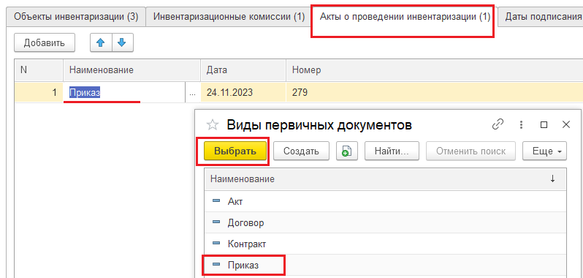Image resolution: width=583 pixels, height=278 pixels.
Task: Click the Отменить поиск button
Action: pos(470,151)
